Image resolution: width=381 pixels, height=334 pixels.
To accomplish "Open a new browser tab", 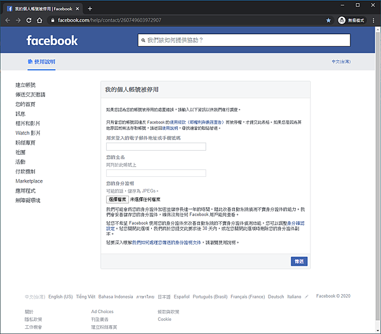I will pyautogui.click(x=90, y=9).
